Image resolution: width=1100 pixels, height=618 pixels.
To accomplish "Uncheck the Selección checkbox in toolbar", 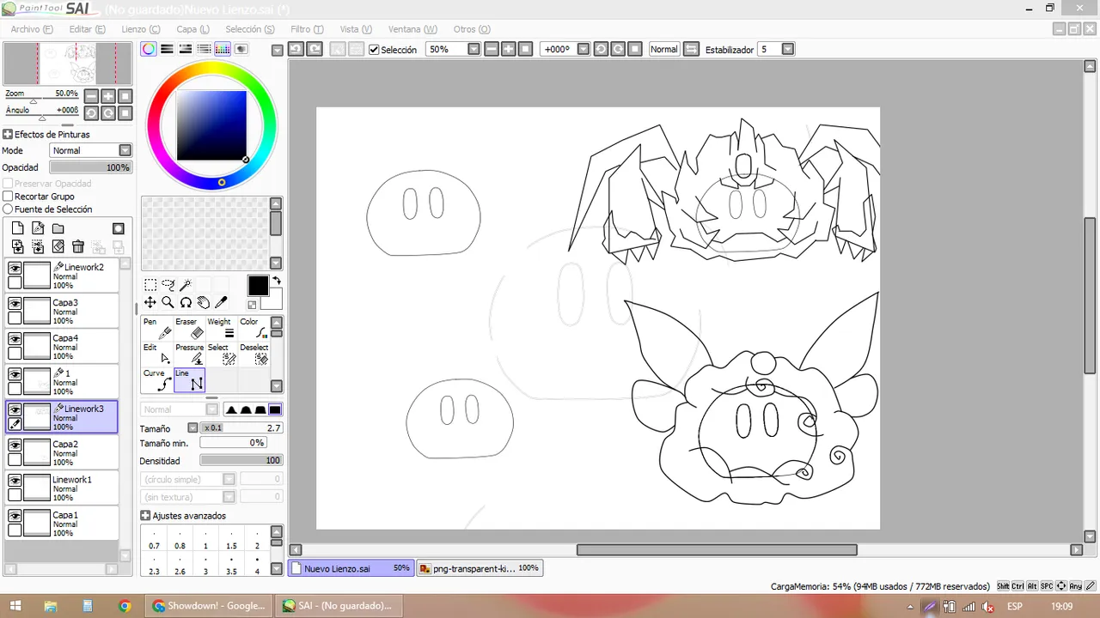I will (374, 50).
